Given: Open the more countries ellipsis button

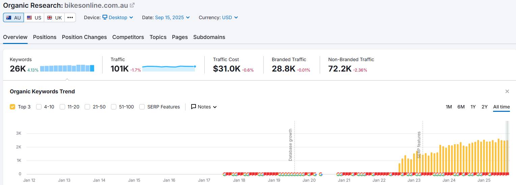Looking at the screenshot, I should [70, 17].
